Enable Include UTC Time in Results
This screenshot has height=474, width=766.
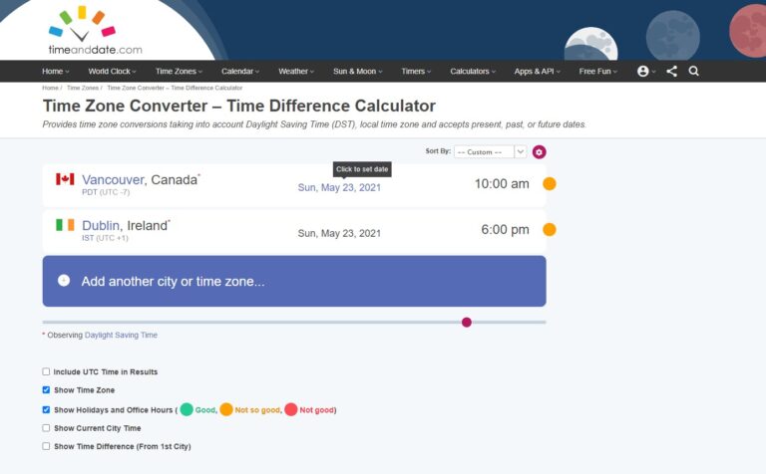[x=46, y=371]
